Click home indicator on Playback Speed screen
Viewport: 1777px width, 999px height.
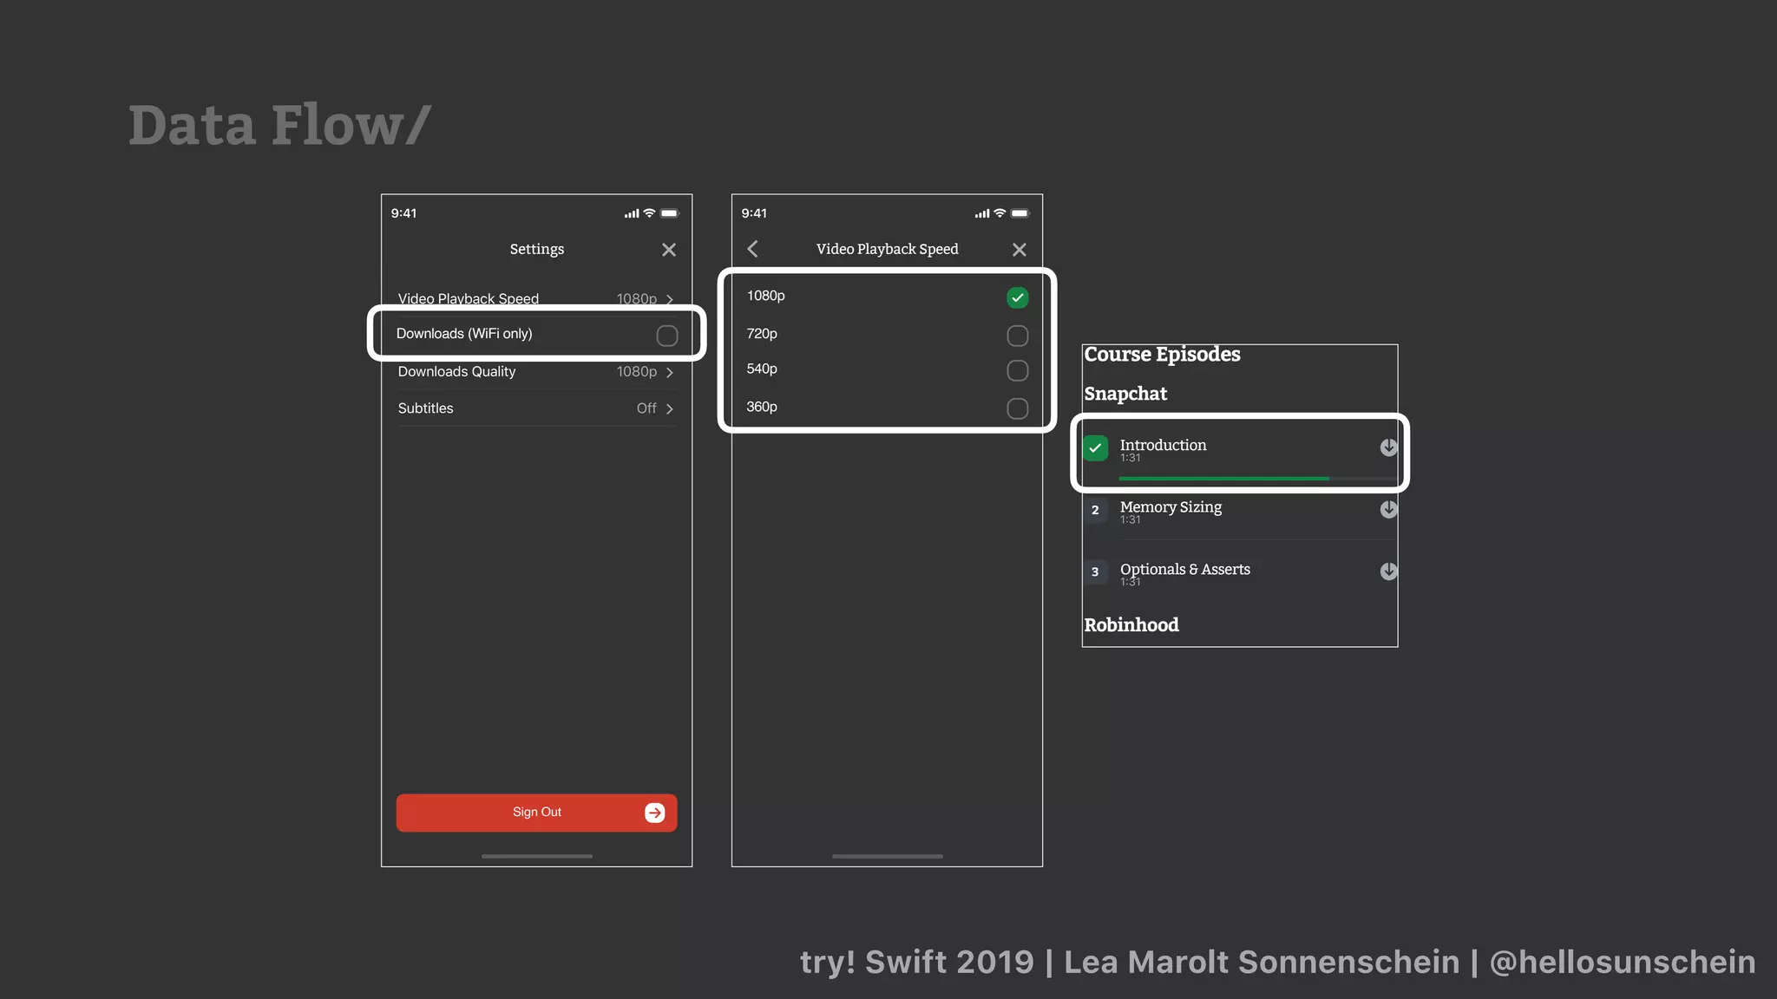887,856
